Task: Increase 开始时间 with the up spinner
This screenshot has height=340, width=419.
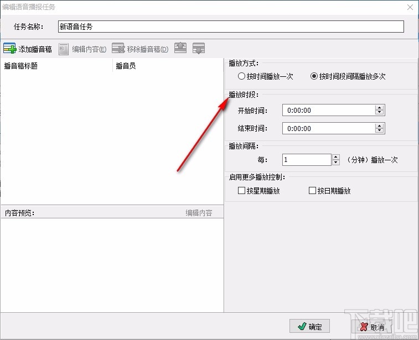Action: pos(380,108)
